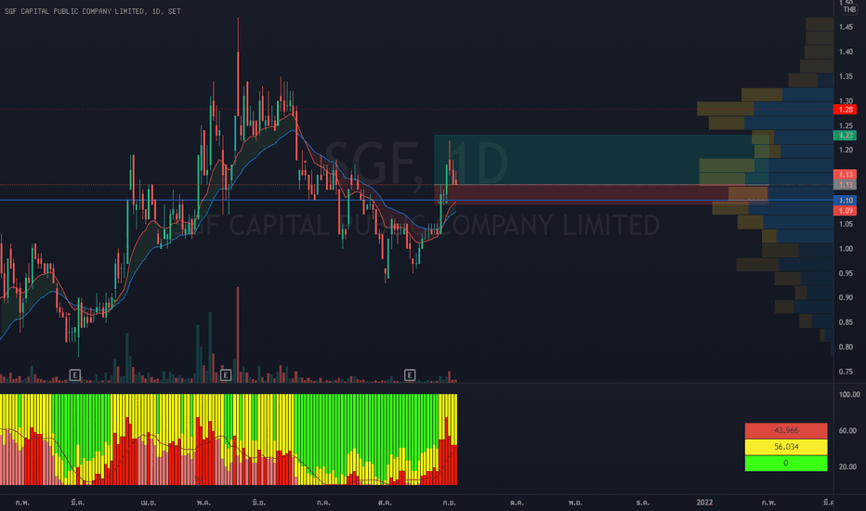Click the 0.85 price axis value
Viewport: 866px width, 511px height.
[x=846, y=322]
